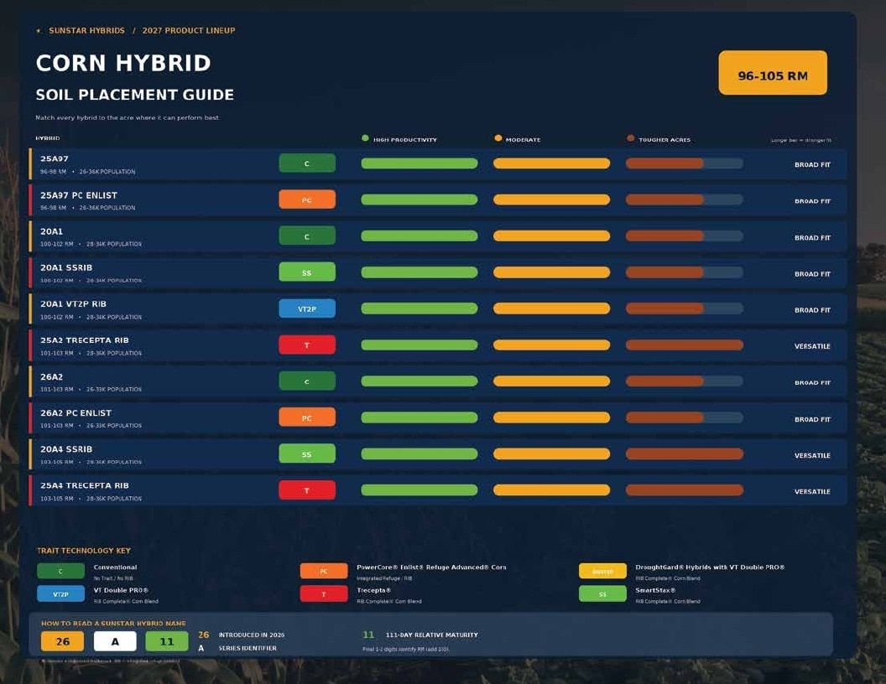886x684 pixels.
Task: Click the 25A4 TRECEPTA RIB hybrid name
Action: pos(85,485)
